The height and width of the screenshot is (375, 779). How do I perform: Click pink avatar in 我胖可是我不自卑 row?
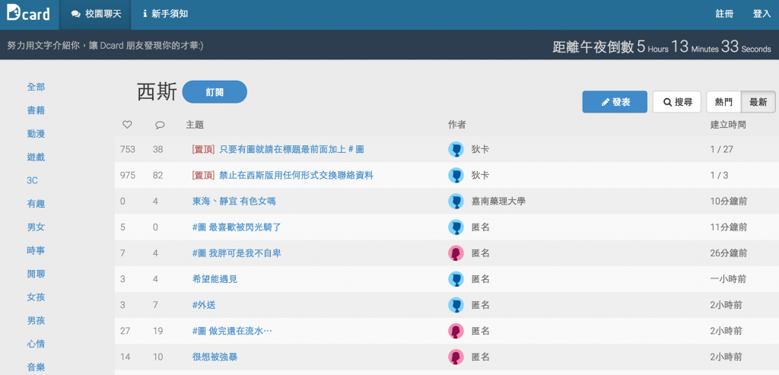[456, 253]
